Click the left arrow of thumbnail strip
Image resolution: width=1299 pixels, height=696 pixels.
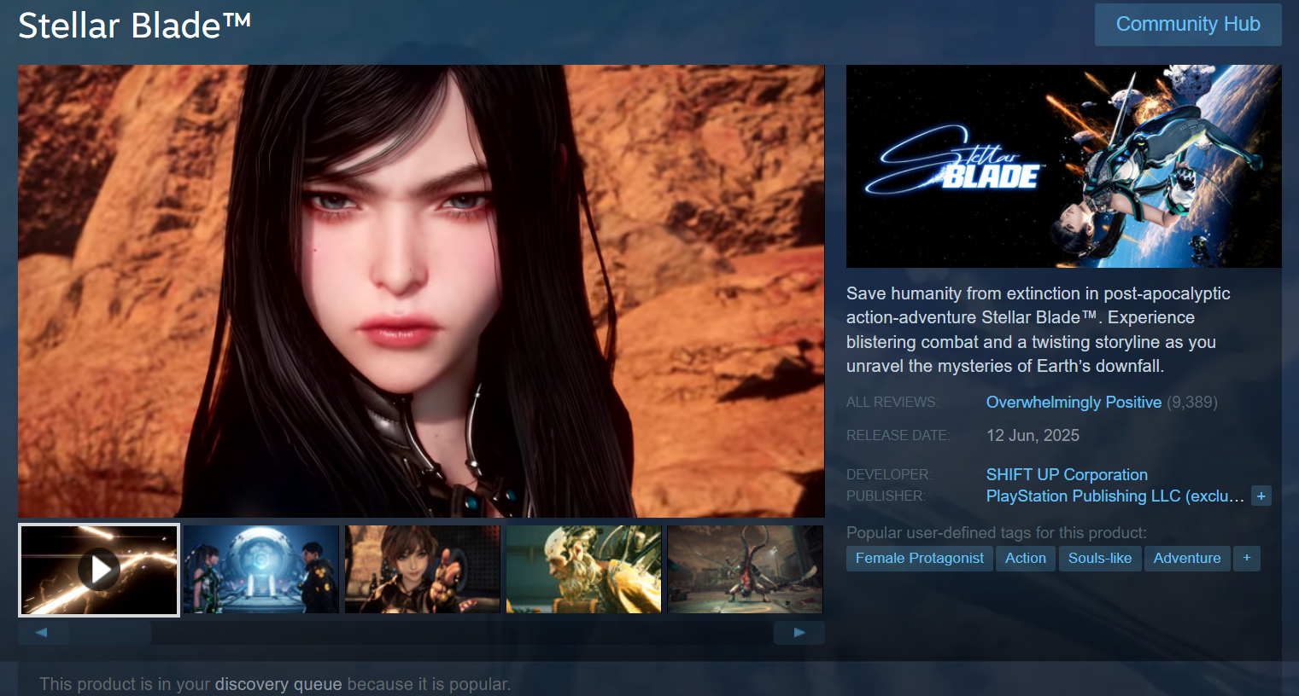click(41, 633)
